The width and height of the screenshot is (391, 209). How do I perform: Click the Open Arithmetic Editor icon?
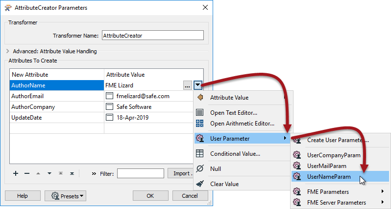pyautogui.click(x=199, y=123)
